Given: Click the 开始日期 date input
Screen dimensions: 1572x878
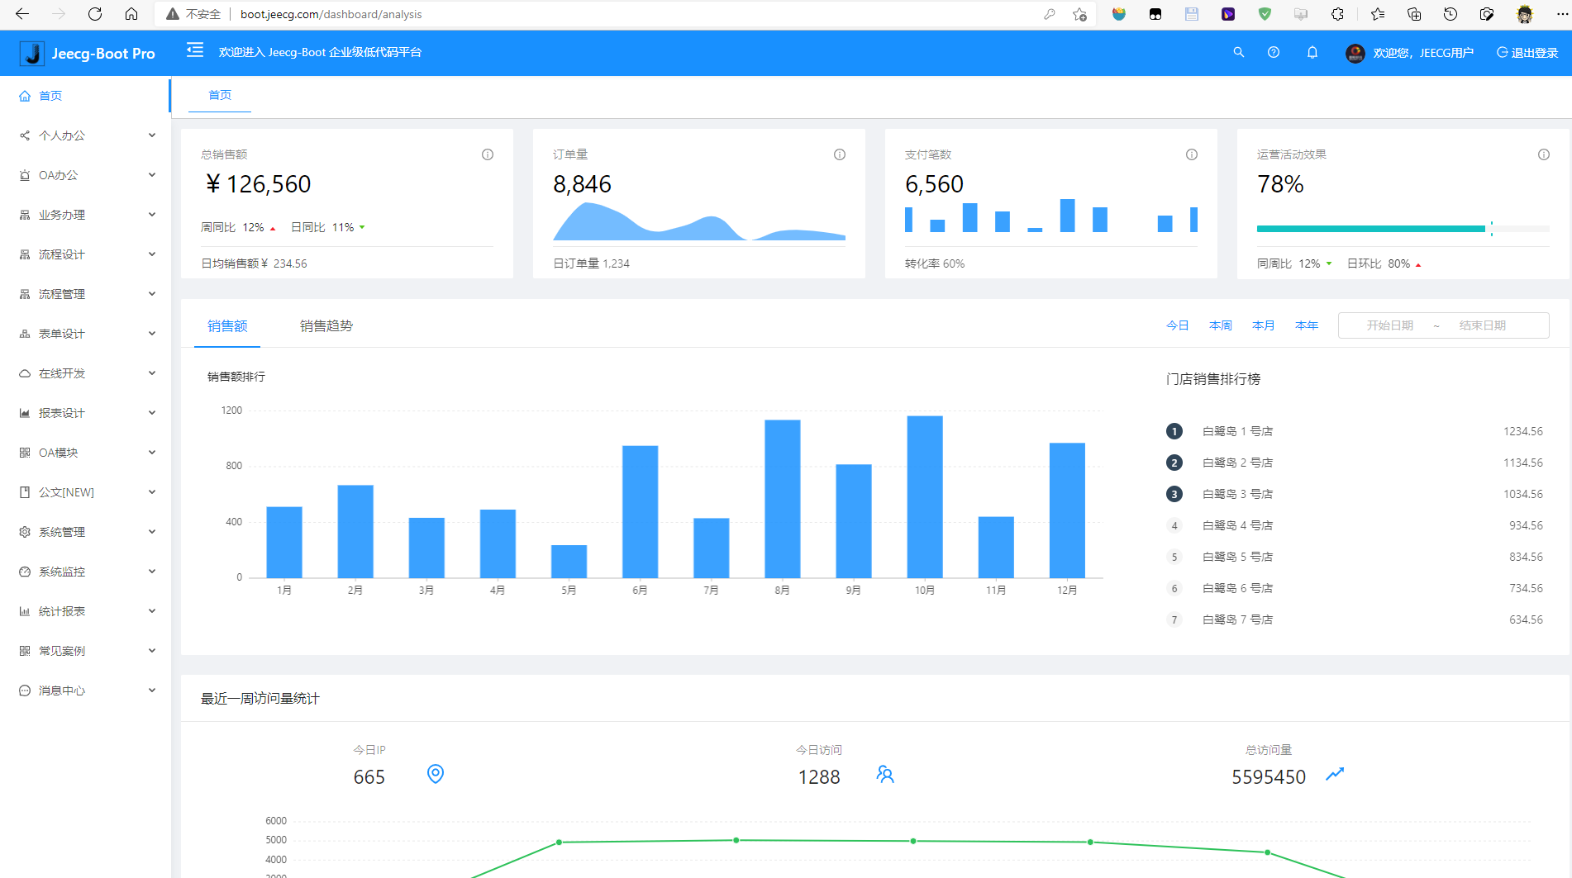Looking at the screenshot, I should (x=1389, y=325).
